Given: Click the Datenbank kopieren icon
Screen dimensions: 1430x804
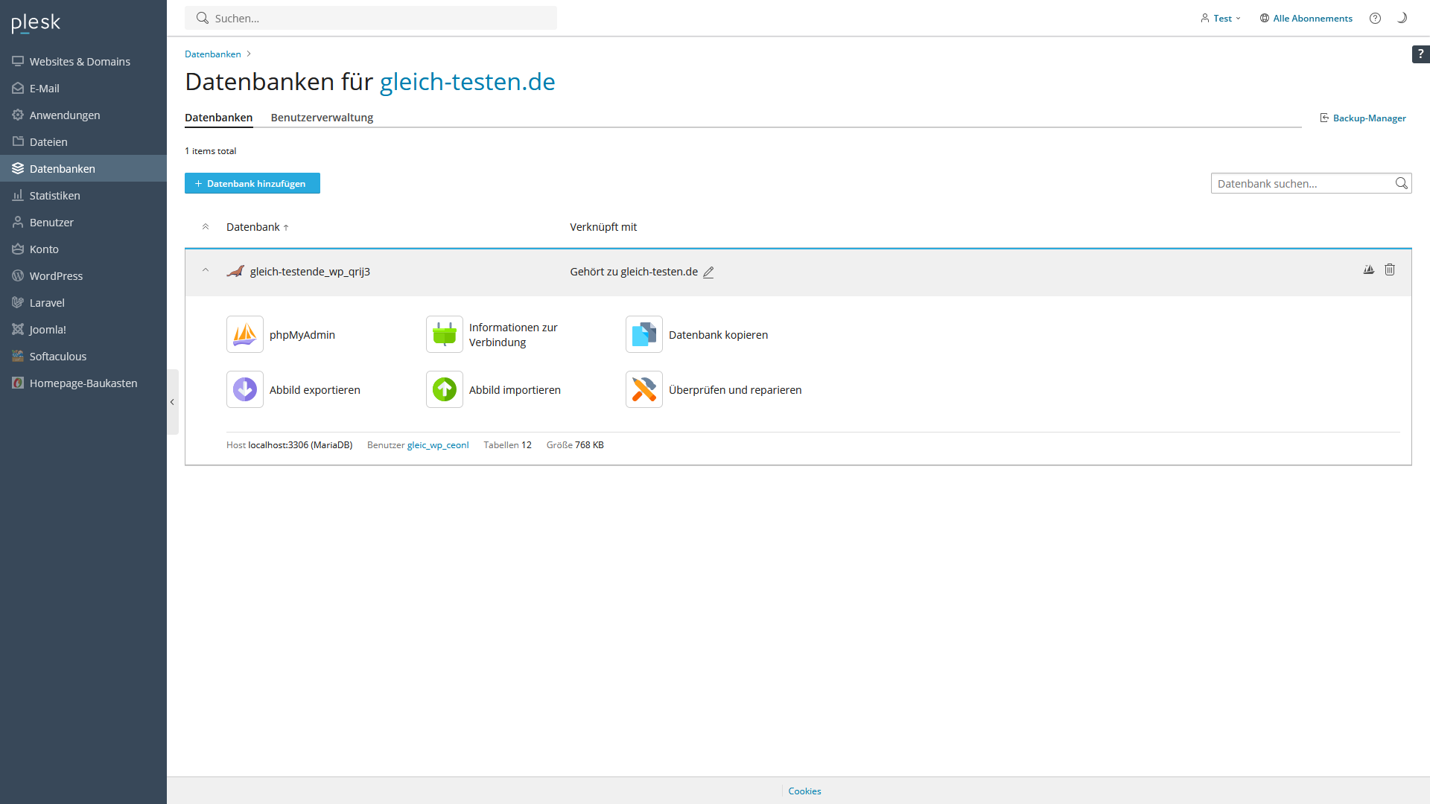Looking at the screenshot, I should [x=643, y=334].
